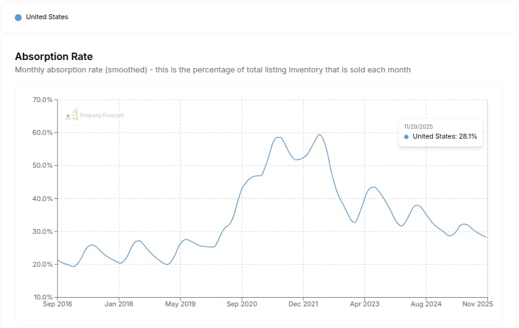Image resolution: width=519 pixels, height=328 pixels.
Task: Click the Sep 2020 x-axis label
Action: pyautogui.click(x=241, y=304)
